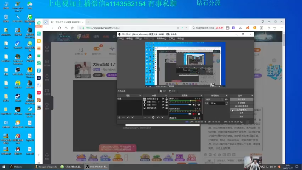Add a new scene with the plus icon
Viewport: 302px width, 170px height.
pos(119,117)
